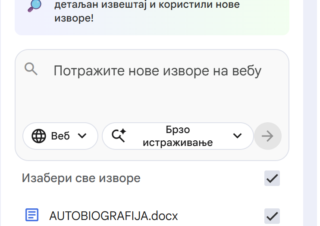Click the Брзо истраживање mode label
This screenshot has height=226, width=320.
click(178, 136)
